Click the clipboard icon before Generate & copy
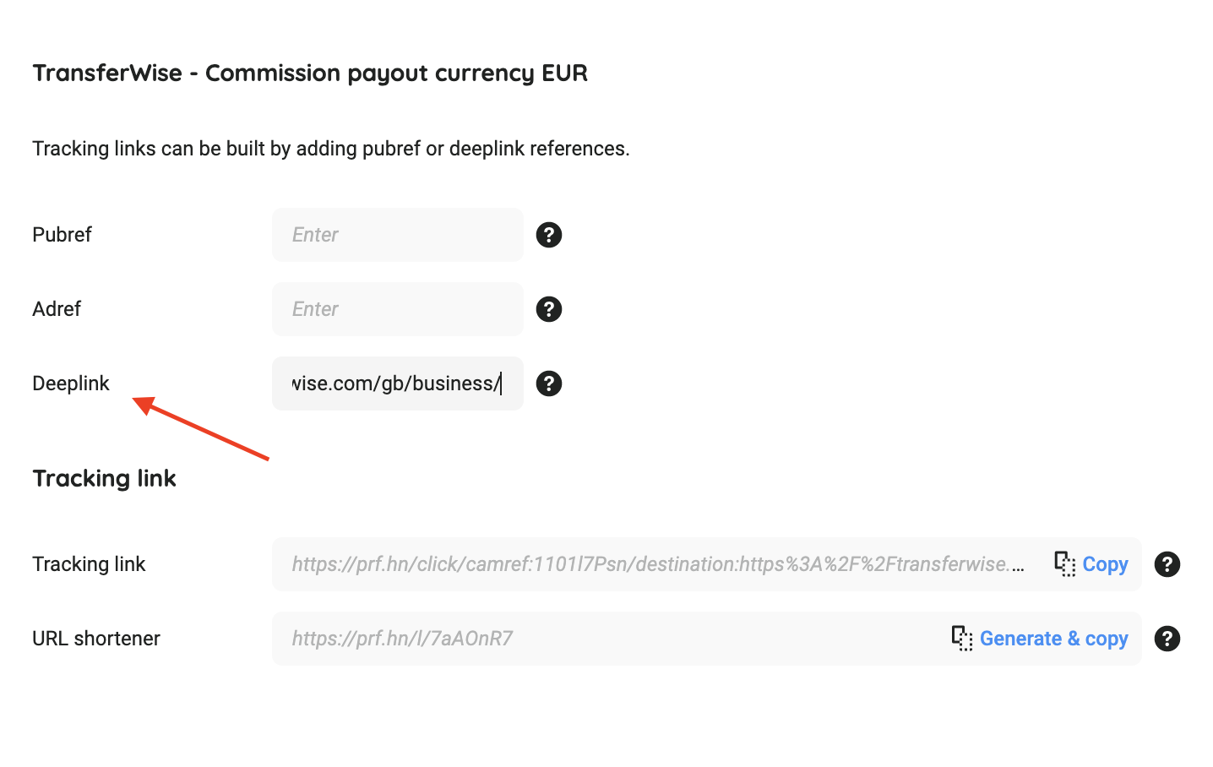The height and width of the screenshot is (767, 1213). pos(962,638)
